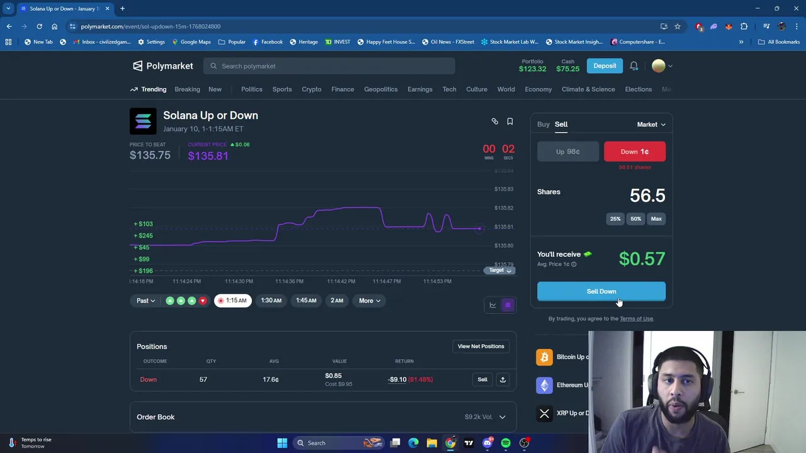This screenshot has width=806, height=453.
Task: Switch to the Sell tab
Action: pos(561,125)
